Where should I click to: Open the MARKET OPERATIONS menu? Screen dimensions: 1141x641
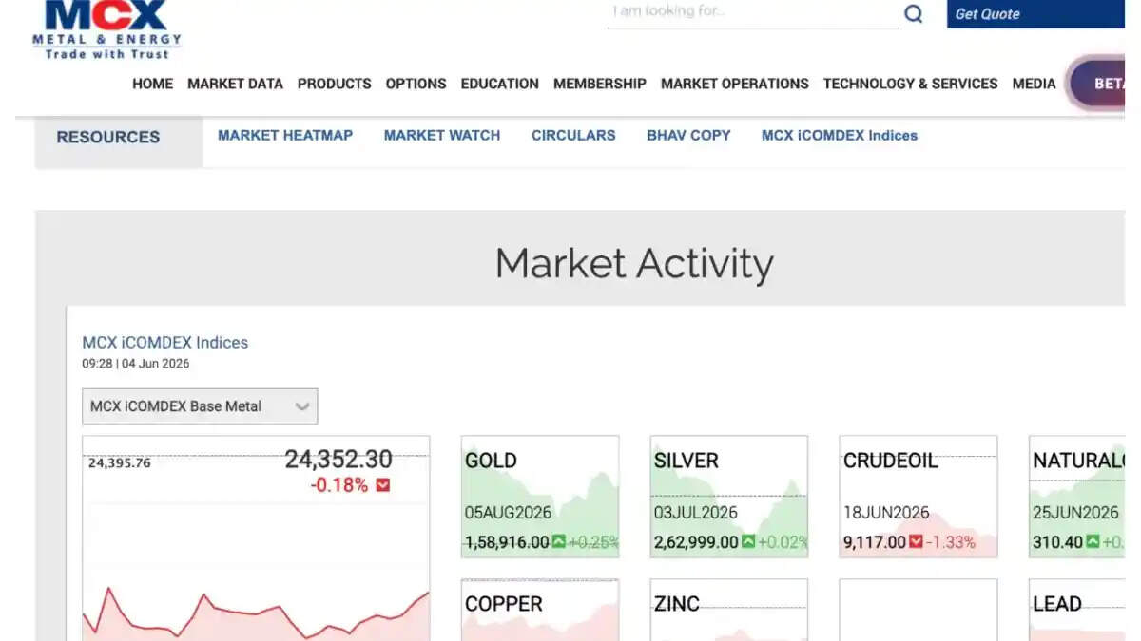click(734, 84)
